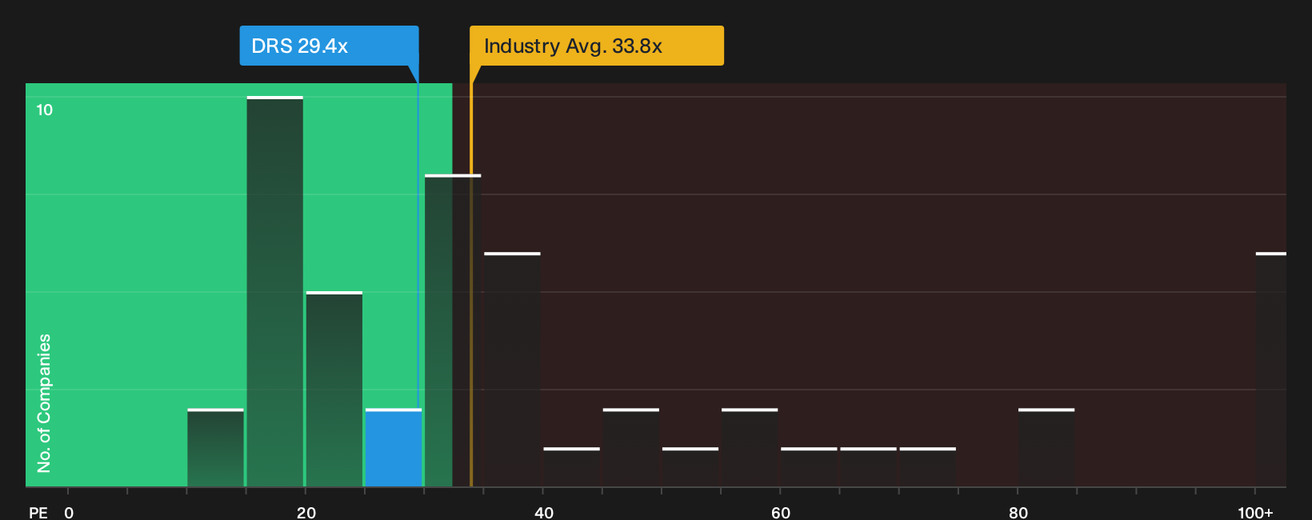This screenshot has height=520, width=1312.
Task: Click the x-axis label 20
Action: tap(306, 512)
